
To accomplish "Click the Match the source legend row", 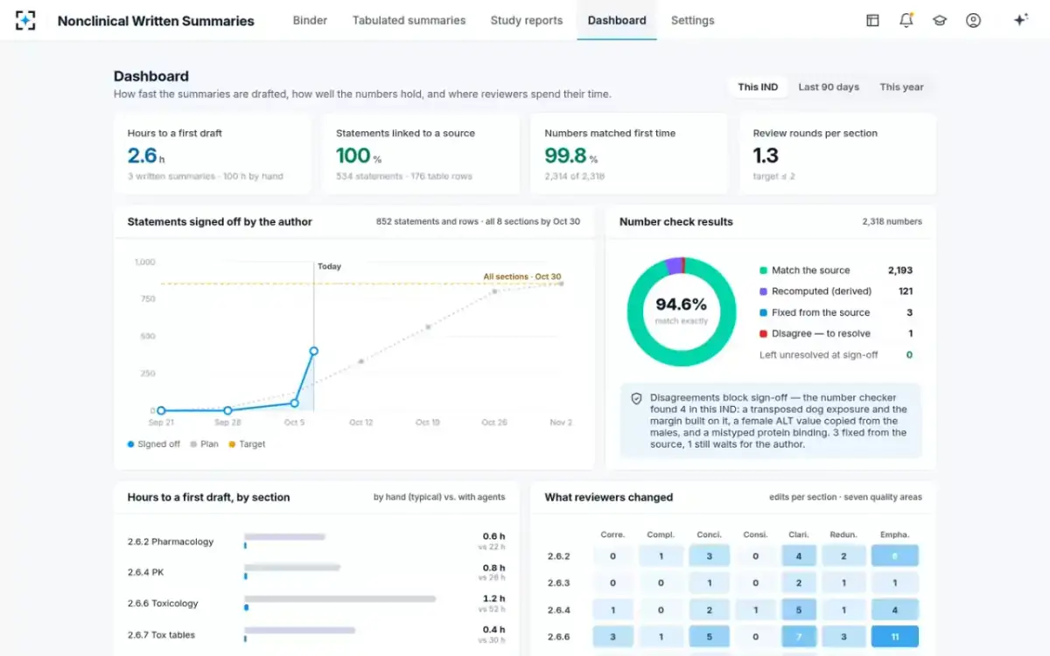I will point(836,270).
